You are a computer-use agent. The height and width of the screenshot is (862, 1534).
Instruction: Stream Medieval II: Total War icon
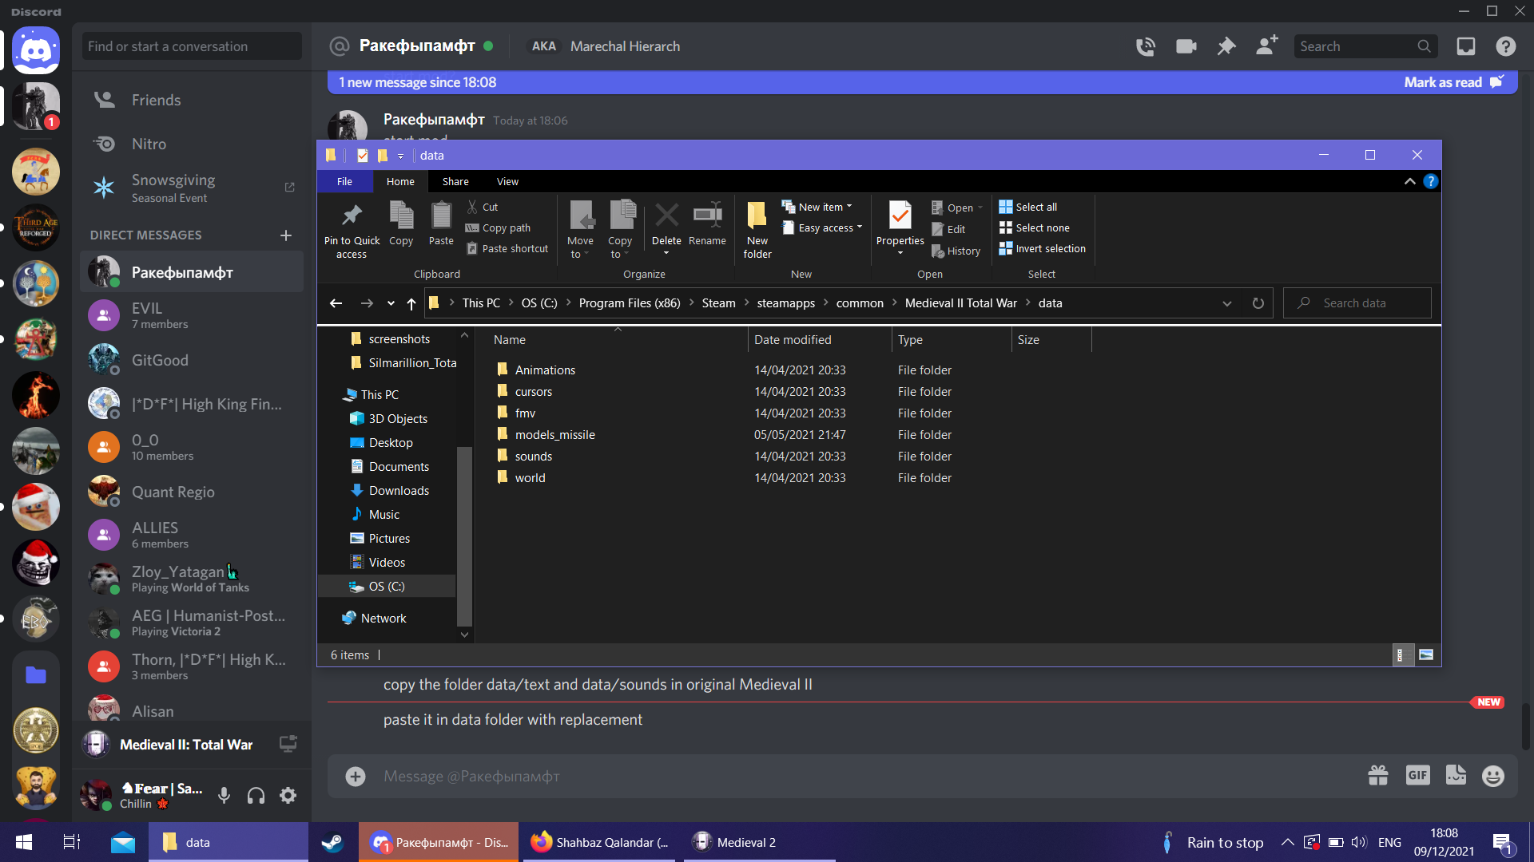coord(288,744)
